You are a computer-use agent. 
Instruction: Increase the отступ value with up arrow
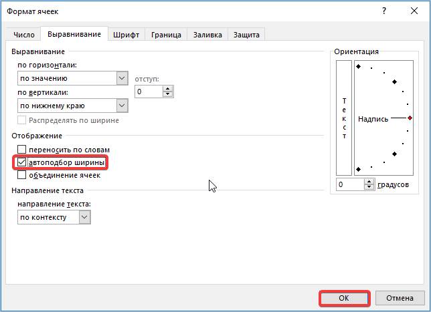pos(167,88)
